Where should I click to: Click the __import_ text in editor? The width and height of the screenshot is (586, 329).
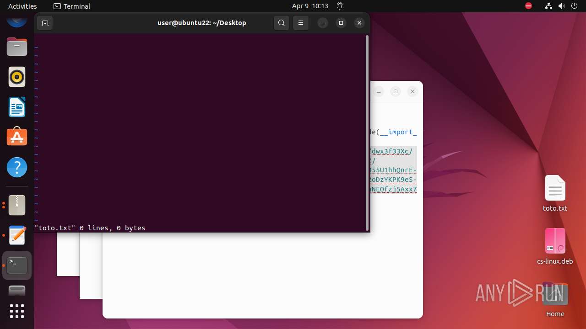click(x=398, y=132)
